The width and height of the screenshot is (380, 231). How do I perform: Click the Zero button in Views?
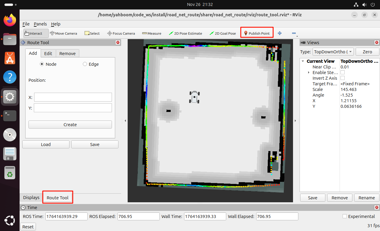[367, 52]
